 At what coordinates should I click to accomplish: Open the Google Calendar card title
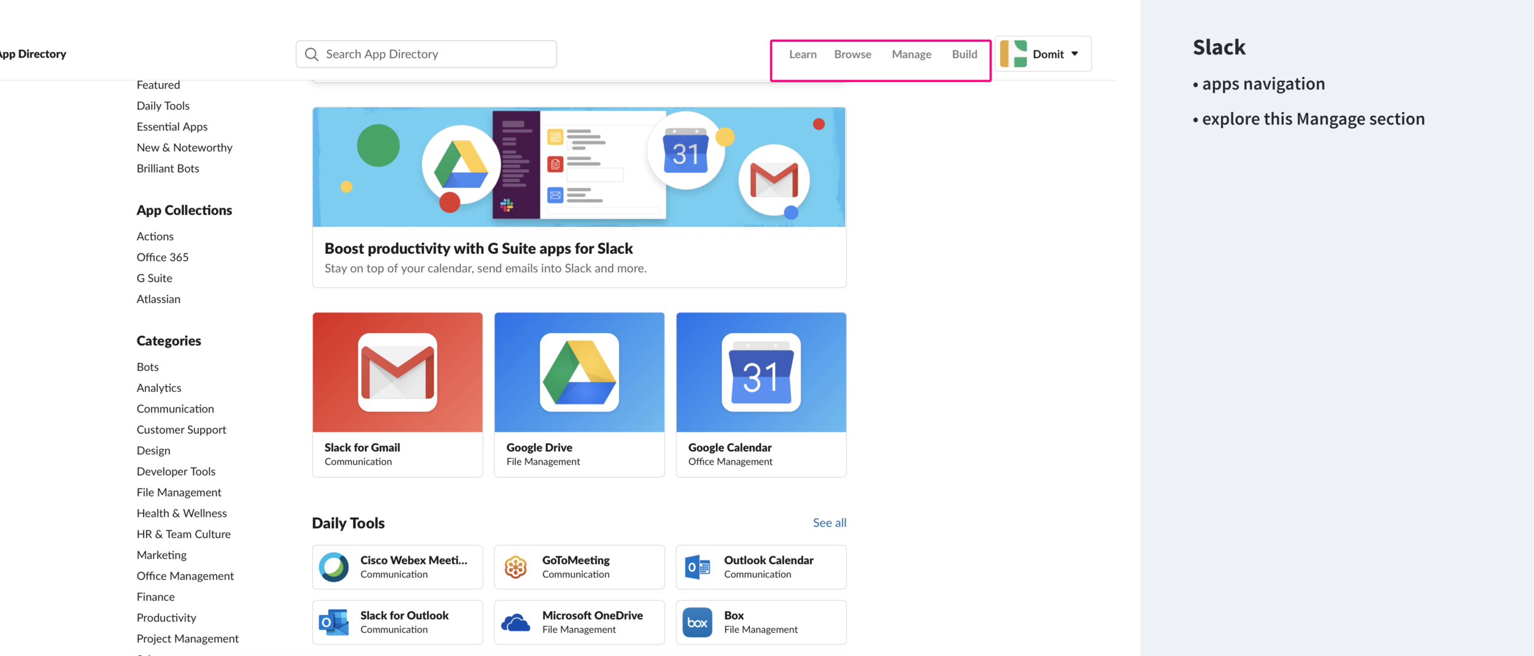coord(730,447)
